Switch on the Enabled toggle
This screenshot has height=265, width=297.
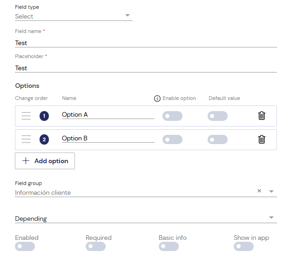(25, 246)
